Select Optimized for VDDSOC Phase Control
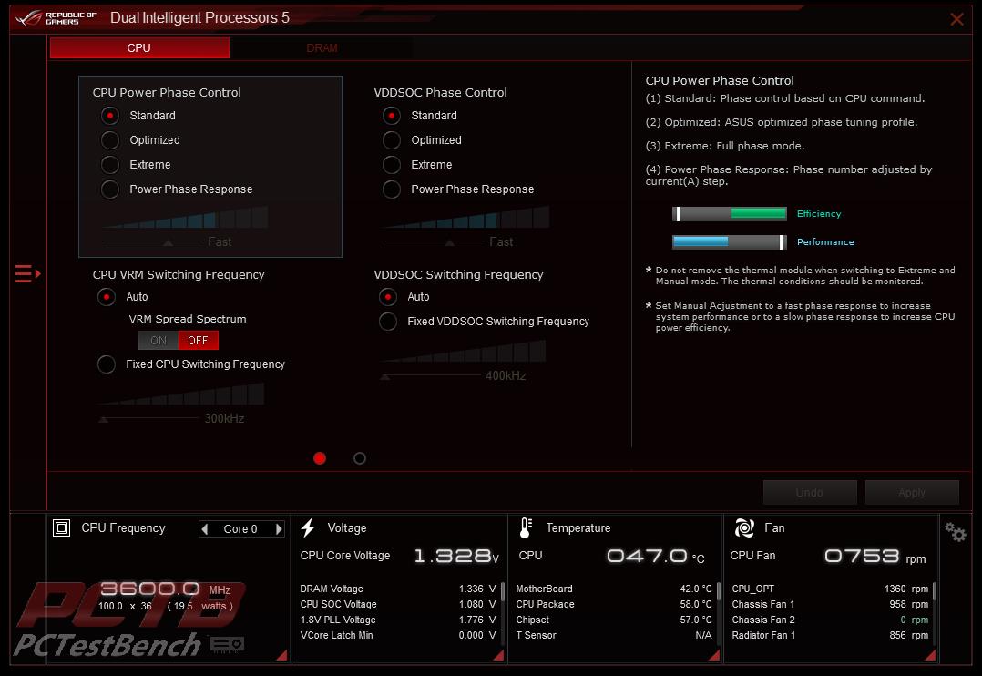Viewport: 982px width, 676px height. click(392, 139)
